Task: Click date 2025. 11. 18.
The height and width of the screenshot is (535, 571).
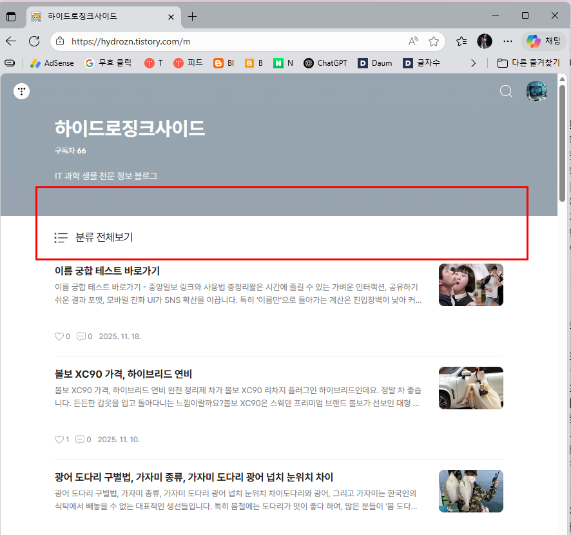Action: pyautogui.click(x=120, y=336)
